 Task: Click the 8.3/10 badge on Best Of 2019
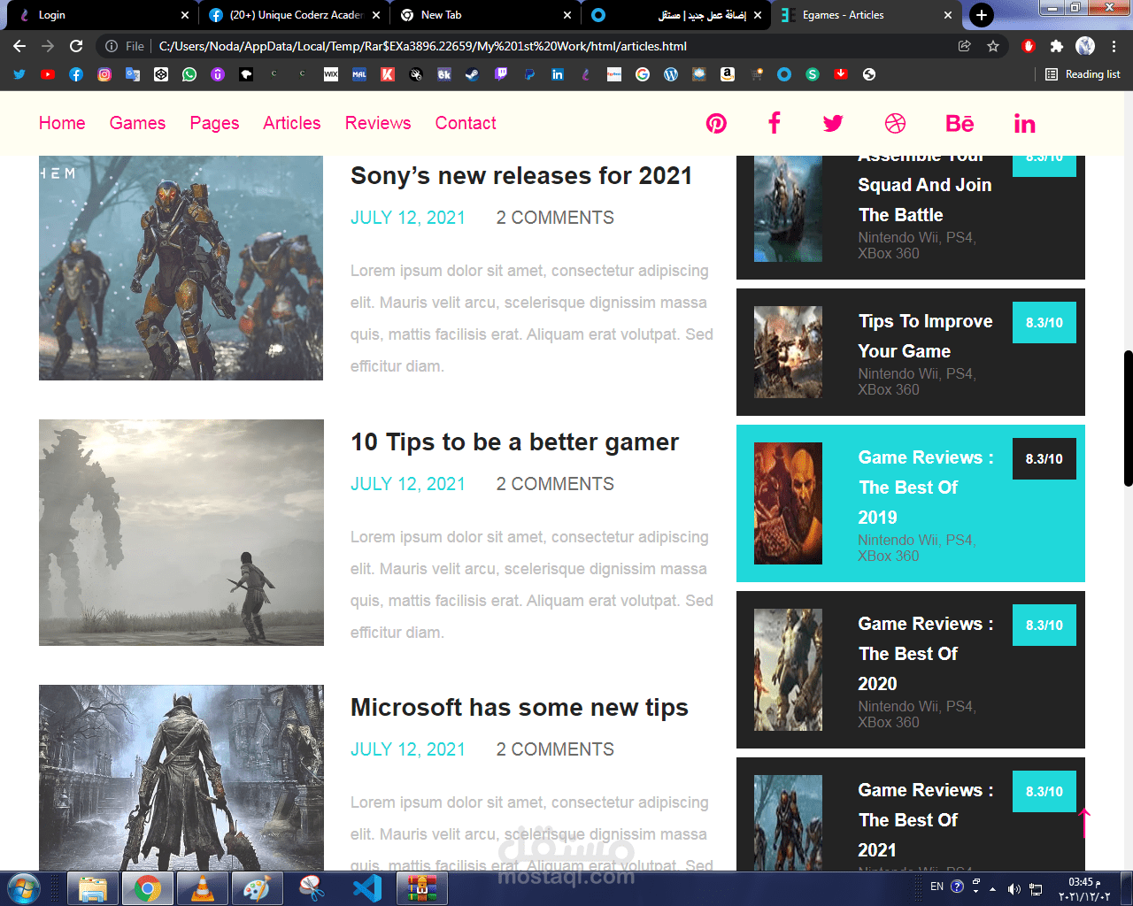pyautogui.click(x=1044, y=458)
